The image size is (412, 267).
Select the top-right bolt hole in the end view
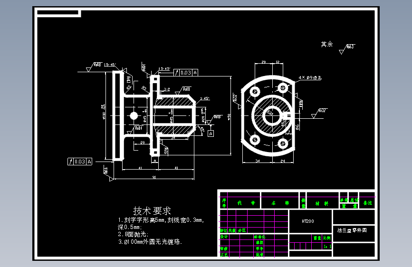(283, 87)
